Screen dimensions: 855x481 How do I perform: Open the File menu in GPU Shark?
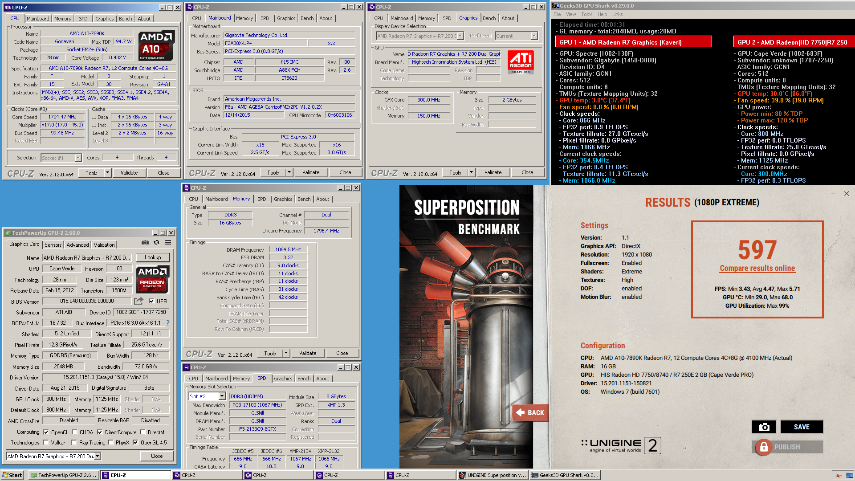click(557, 14)
